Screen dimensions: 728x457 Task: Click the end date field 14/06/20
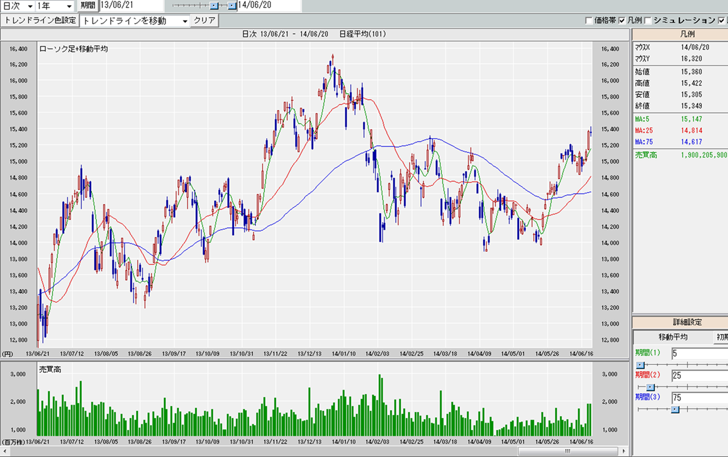click(269, 5)
